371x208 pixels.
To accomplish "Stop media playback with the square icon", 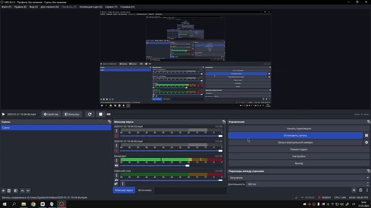I will [100, 114].
